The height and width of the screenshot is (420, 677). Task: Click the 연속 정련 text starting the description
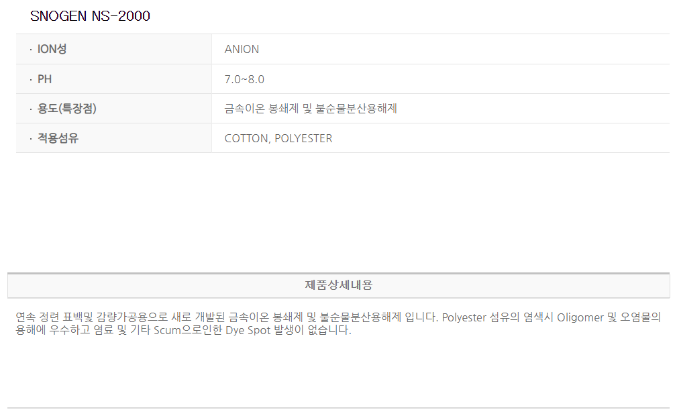(42, 317)
